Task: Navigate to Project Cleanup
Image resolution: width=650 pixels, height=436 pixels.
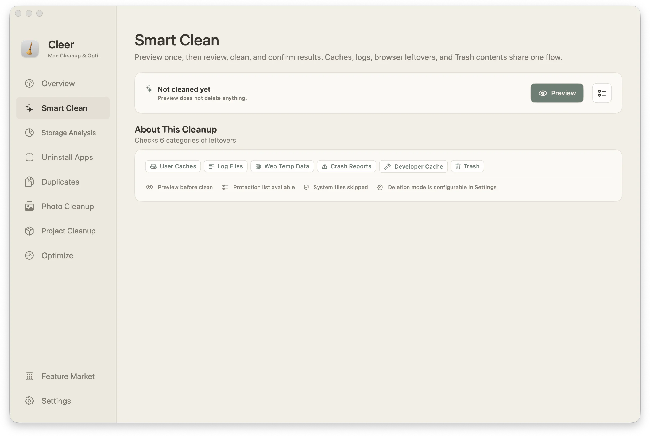Action: point(63,231)
